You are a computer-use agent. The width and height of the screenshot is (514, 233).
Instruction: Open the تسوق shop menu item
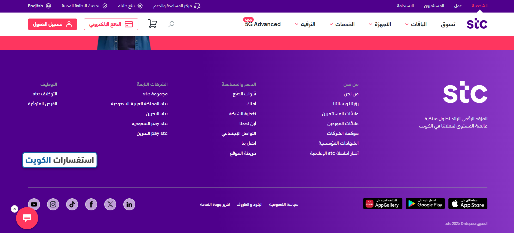click(448, 24)
